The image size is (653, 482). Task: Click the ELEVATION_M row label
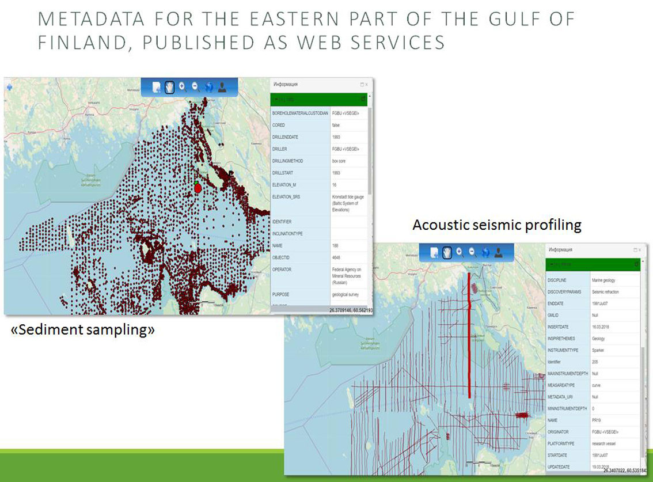[x=284, y=185]
